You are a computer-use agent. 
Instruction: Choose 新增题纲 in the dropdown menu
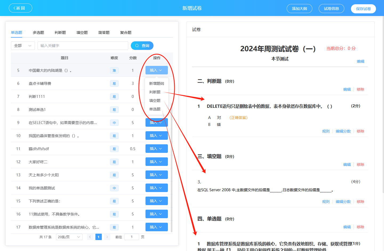(156, 83)
